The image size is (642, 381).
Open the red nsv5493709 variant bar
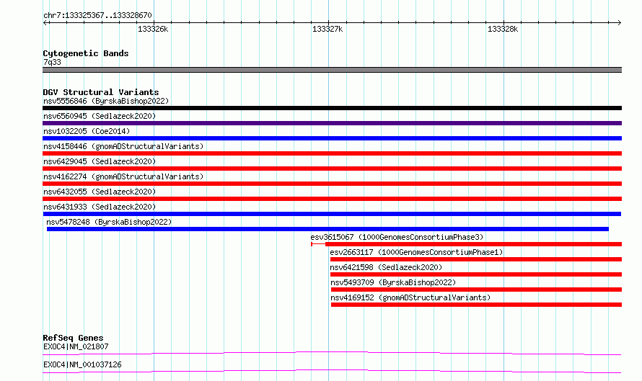(x=476, y=290)
